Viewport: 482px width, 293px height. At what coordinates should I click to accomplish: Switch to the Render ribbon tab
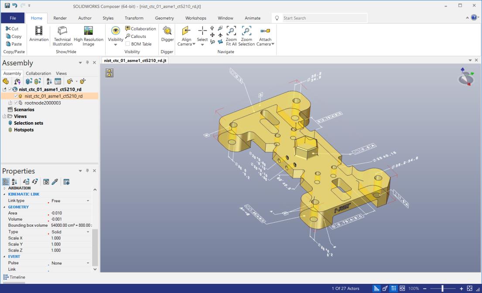click(60, 18)
